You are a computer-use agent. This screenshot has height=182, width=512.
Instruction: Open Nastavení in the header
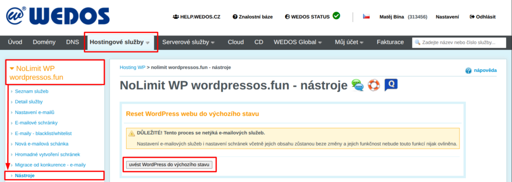447,17
